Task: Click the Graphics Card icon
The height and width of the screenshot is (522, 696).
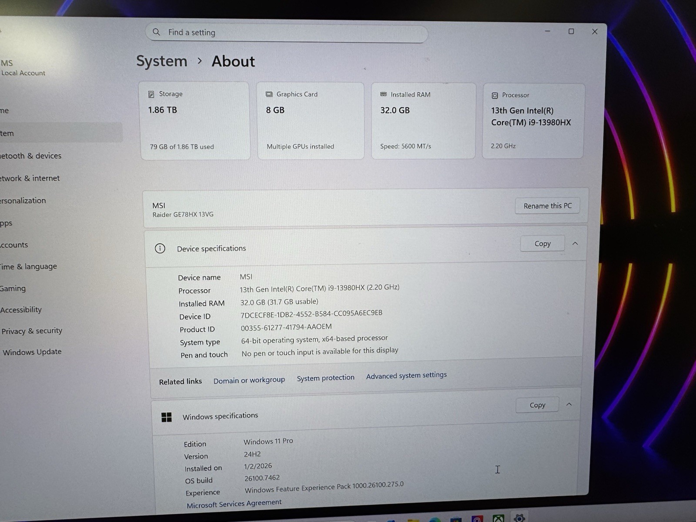Action: click(269, 94)
